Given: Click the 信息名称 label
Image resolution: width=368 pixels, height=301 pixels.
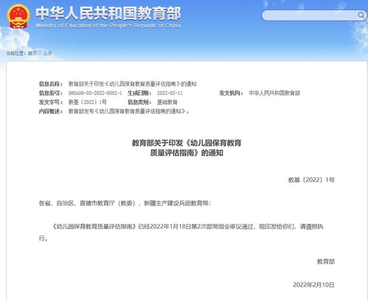Looking at the screenshot, I should (x=51, y=84).
